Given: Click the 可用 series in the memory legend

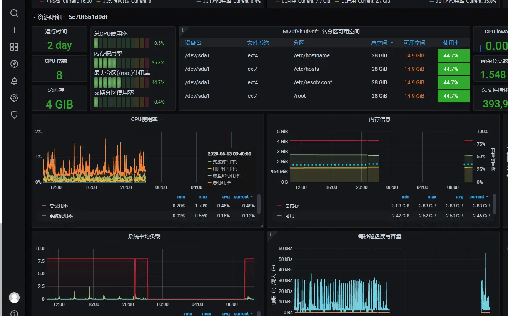Looking at the screenshot, I should 290,216.
